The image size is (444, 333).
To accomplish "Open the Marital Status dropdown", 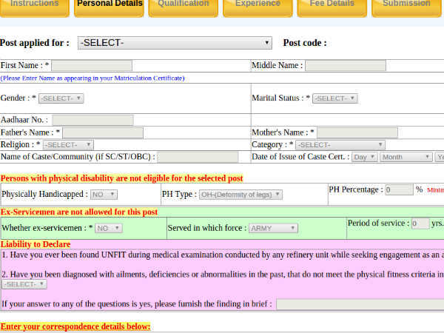I will (335, 98).
